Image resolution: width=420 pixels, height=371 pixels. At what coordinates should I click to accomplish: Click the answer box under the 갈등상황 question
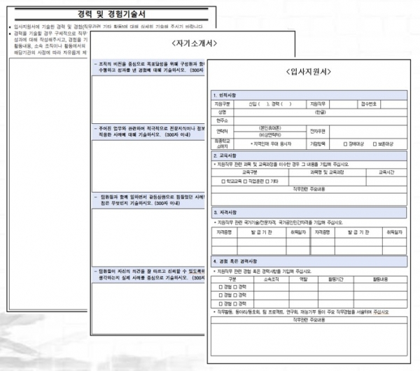point(148,237)
